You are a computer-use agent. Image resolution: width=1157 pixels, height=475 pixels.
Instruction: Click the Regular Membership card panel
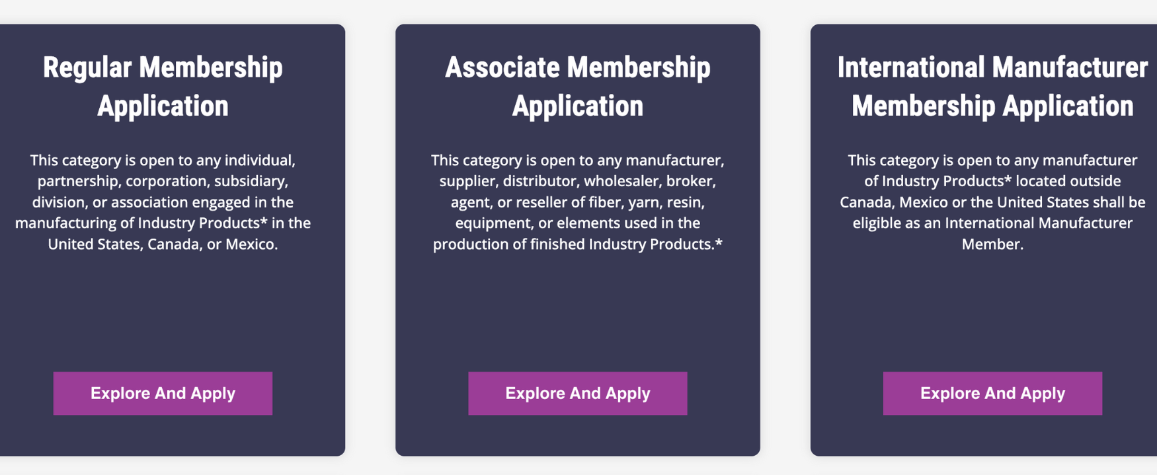pyautogui.click(x=162, y=304)
